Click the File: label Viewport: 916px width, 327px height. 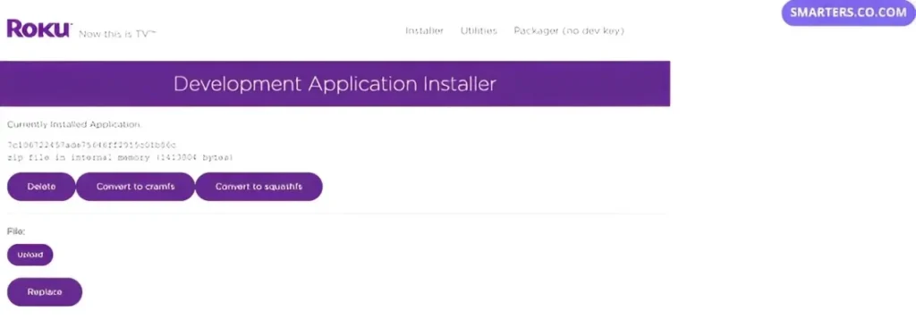pyautogui.click(x=16, y=231)
